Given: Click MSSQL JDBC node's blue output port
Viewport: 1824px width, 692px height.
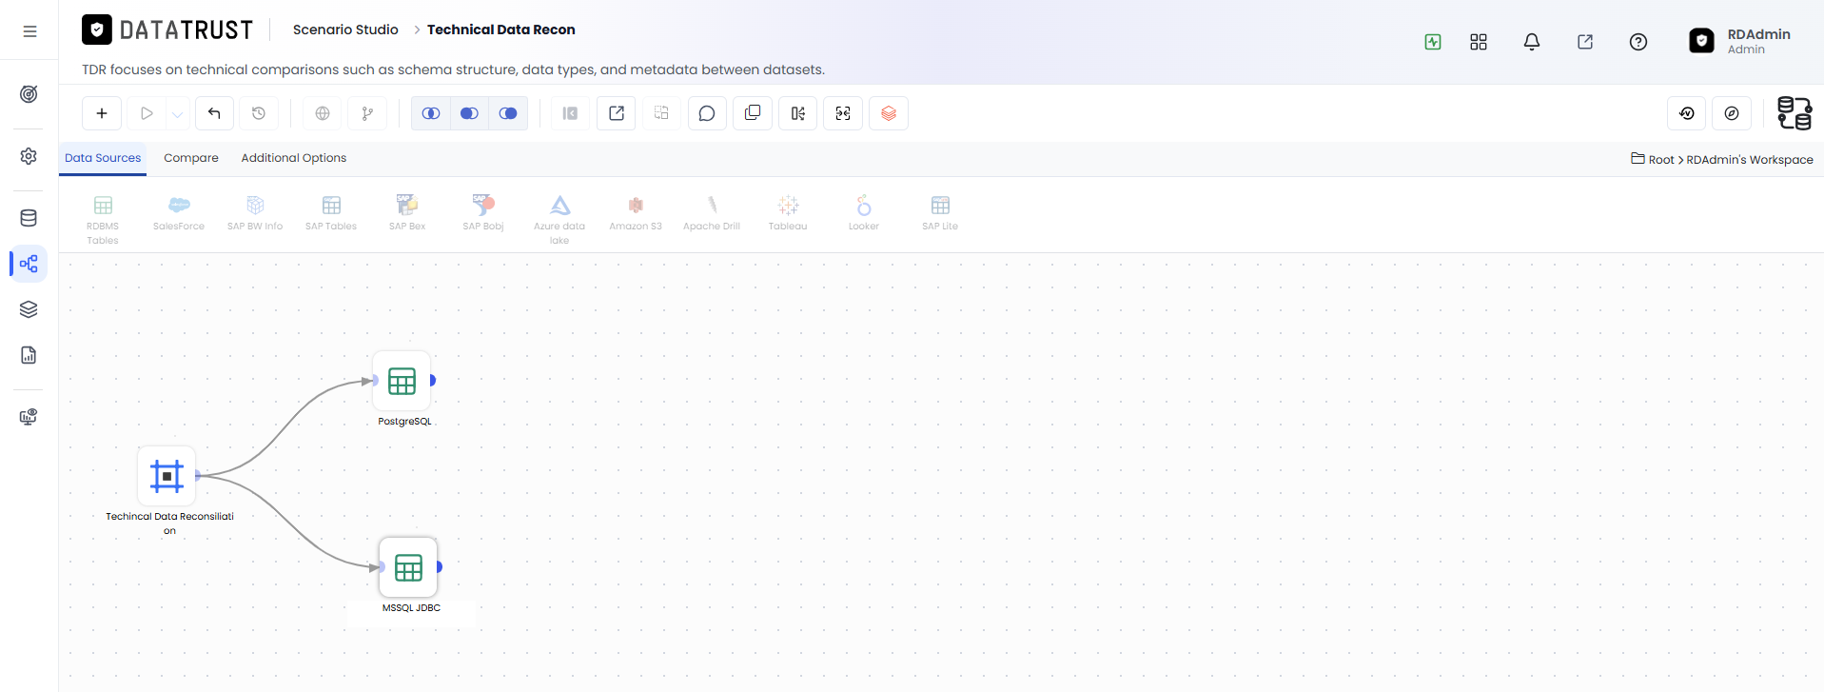Looking at the screenshot, I should pyautogui.click(x=440, y=567).
